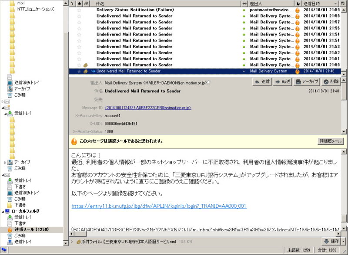Viewport: 348px width, 255px height.
Task: Click the 転送 forward button
Action: (x=282, y=82)
